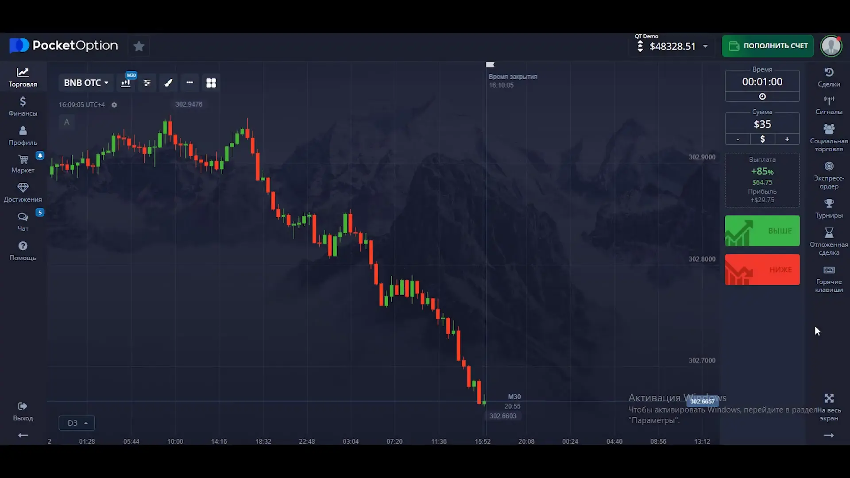Open the multi-chart grid layout icon
This screenshot has width=850, height=478.
tap(211, 83)
